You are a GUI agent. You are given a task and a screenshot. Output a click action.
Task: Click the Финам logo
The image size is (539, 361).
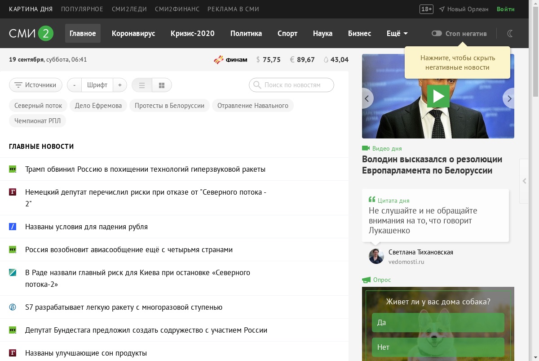[230, 59]
